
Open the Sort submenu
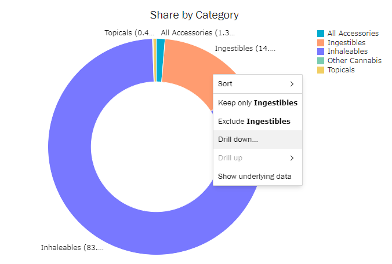257,84
